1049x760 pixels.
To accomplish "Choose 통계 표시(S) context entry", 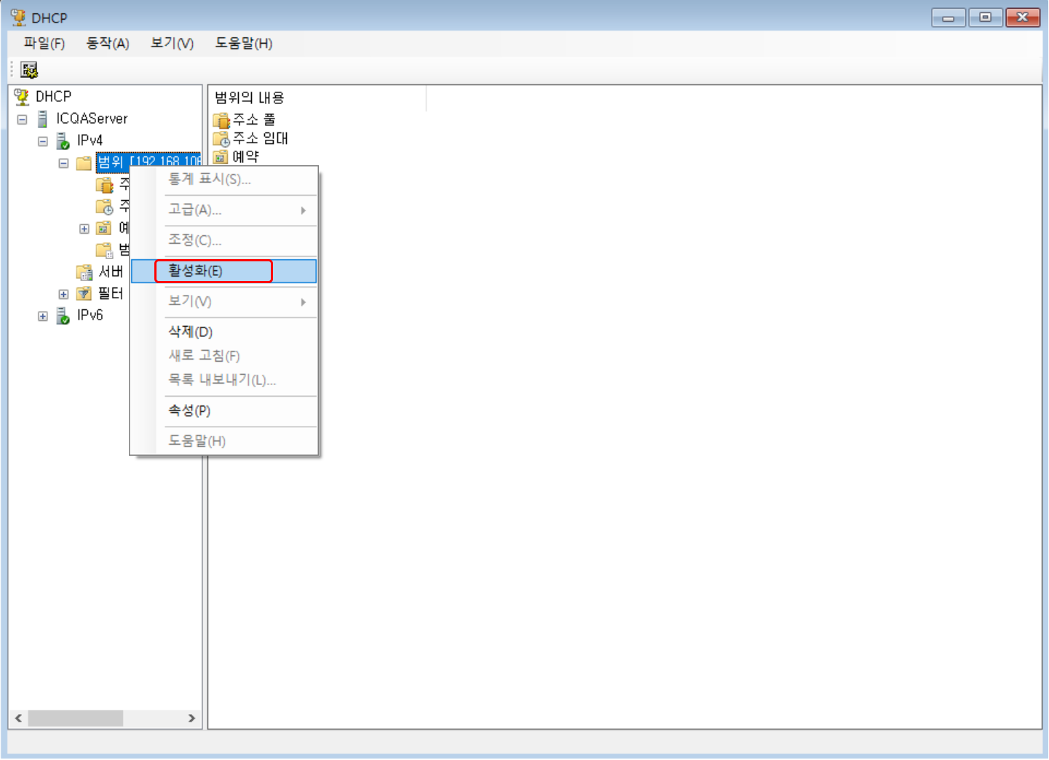I will pos(223,179).
